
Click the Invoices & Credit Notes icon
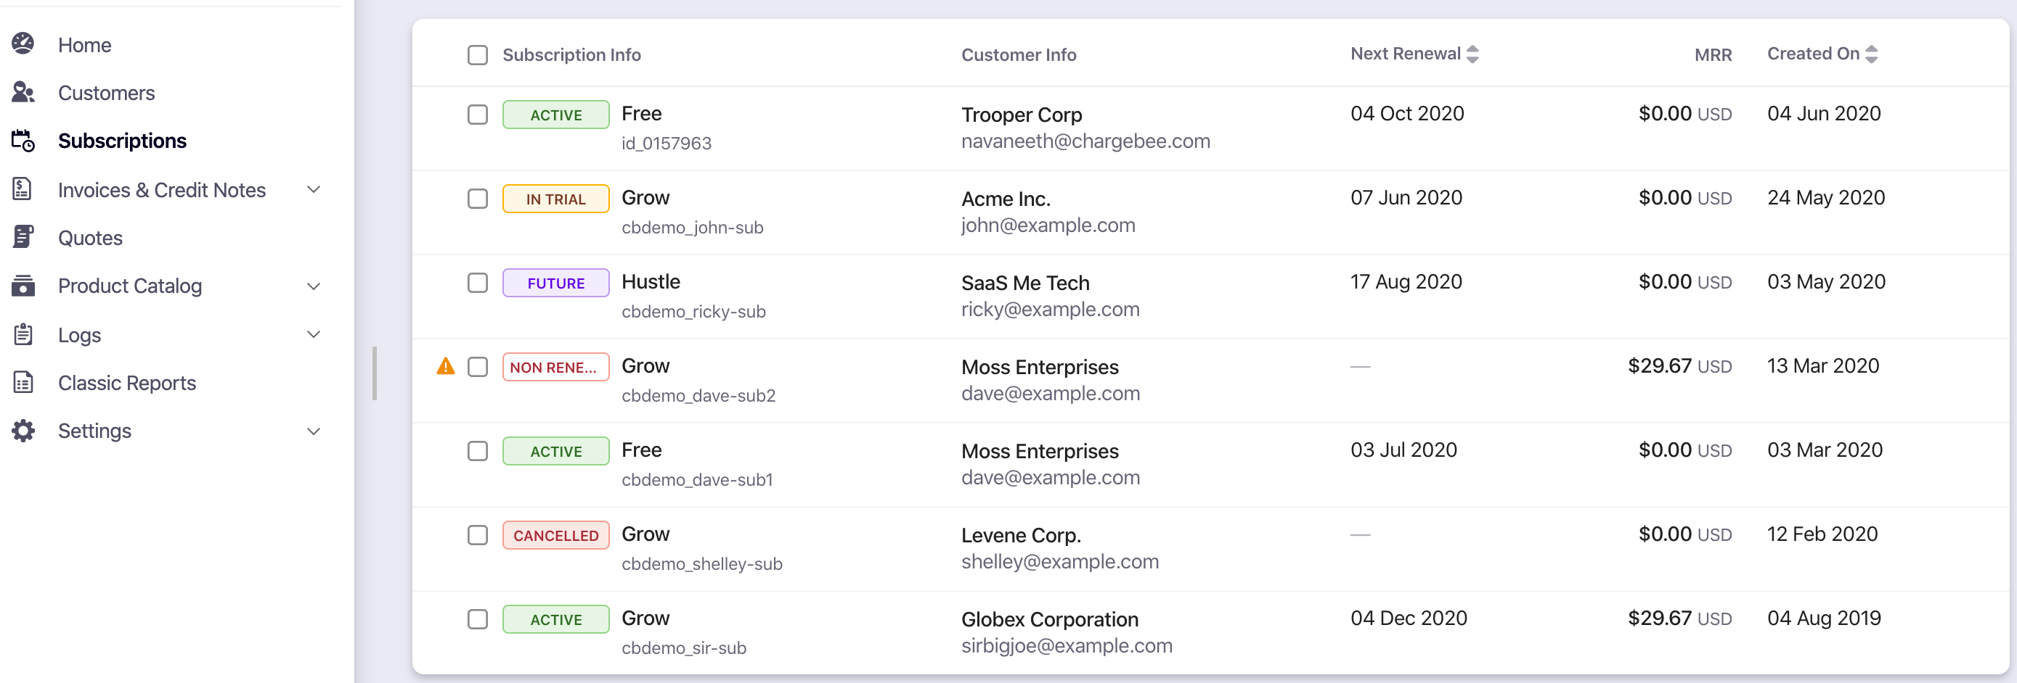click(x=23, y=189)
